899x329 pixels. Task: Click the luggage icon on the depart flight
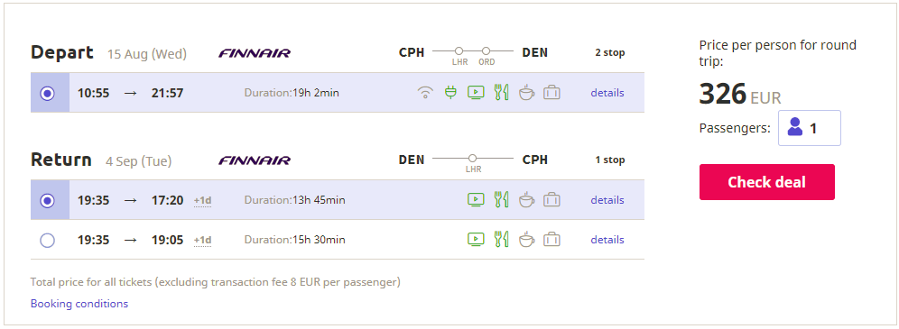[x=551, y=92]
